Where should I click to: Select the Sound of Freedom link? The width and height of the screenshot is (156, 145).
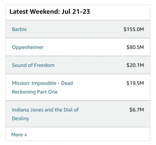(x=33, y=65)
